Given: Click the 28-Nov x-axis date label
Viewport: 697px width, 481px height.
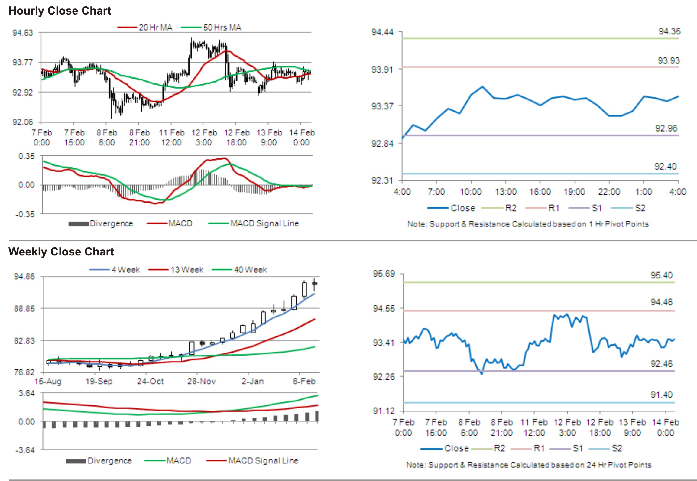Looking at the screenshot, I should [201, 381].
